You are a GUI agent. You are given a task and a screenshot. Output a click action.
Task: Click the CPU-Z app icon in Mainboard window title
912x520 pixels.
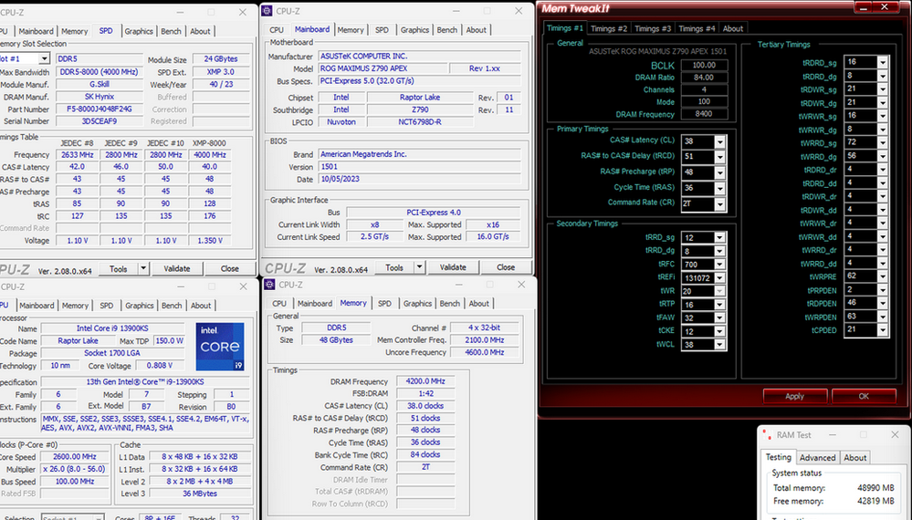[x=267, y=10]
